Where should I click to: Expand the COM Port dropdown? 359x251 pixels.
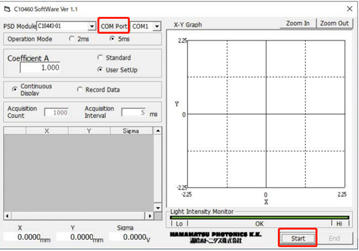coord(157,27)
